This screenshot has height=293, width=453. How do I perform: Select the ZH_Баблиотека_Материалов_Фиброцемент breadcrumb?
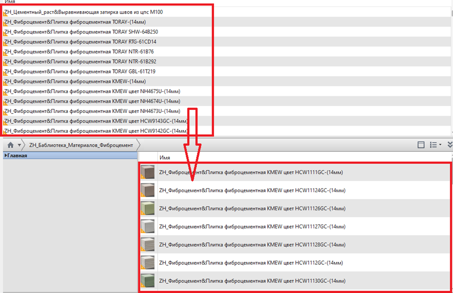coord(81,145)
